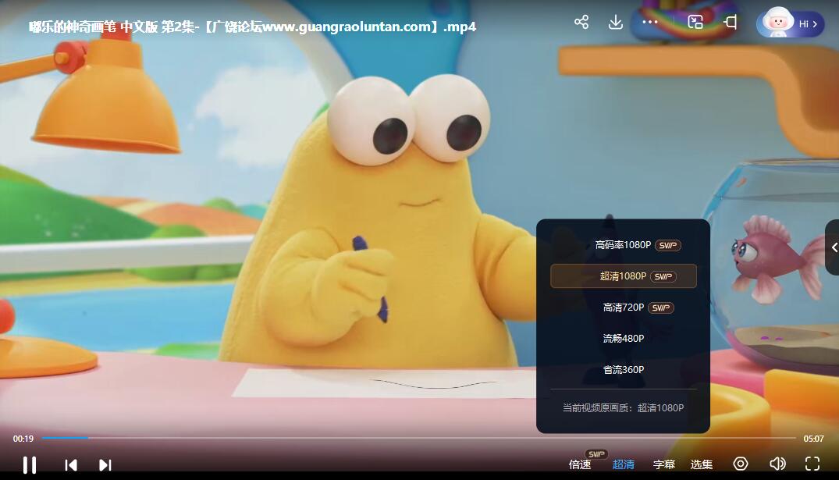The image size is (839, 480).
Task: Select 高码率1080P quality option
Action: coord(623,245)
